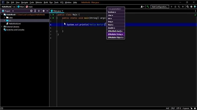Expand the .idea folder
The height and width of the screenshot is (110, 197).
pos(4,18)
